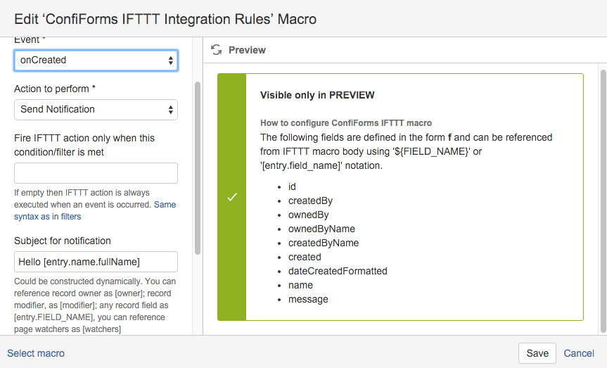Click the Cancel link
The width and height of the screenshot is (607, 368).
click(x=579, y=353)
